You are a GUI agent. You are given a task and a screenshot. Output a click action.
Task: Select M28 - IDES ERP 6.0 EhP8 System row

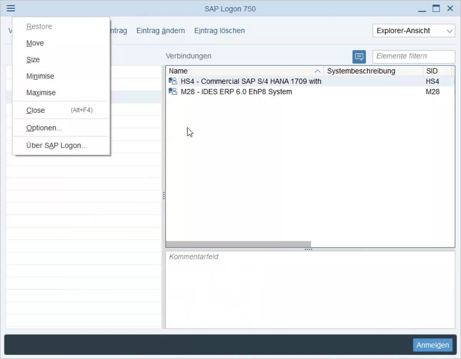coord(310,92)
